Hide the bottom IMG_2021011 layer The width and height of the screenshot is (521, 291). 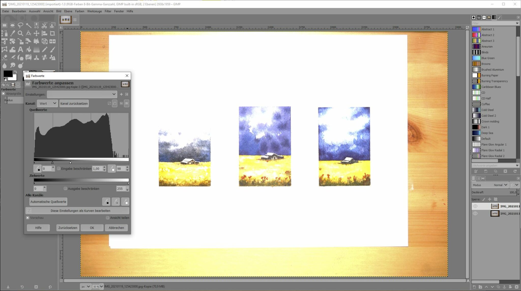point(475,214)
